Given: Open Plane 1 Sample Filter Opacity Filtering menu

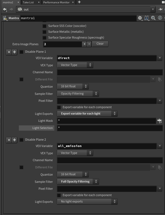Looking at the screenshot, I should [x=78, y=93].
